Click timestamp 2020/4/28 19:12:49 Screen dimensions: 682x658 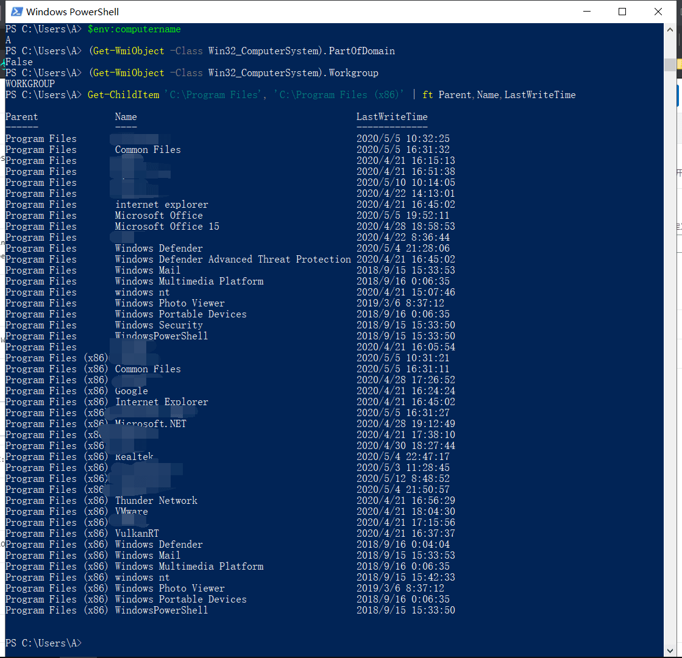(x=406, y=423)
